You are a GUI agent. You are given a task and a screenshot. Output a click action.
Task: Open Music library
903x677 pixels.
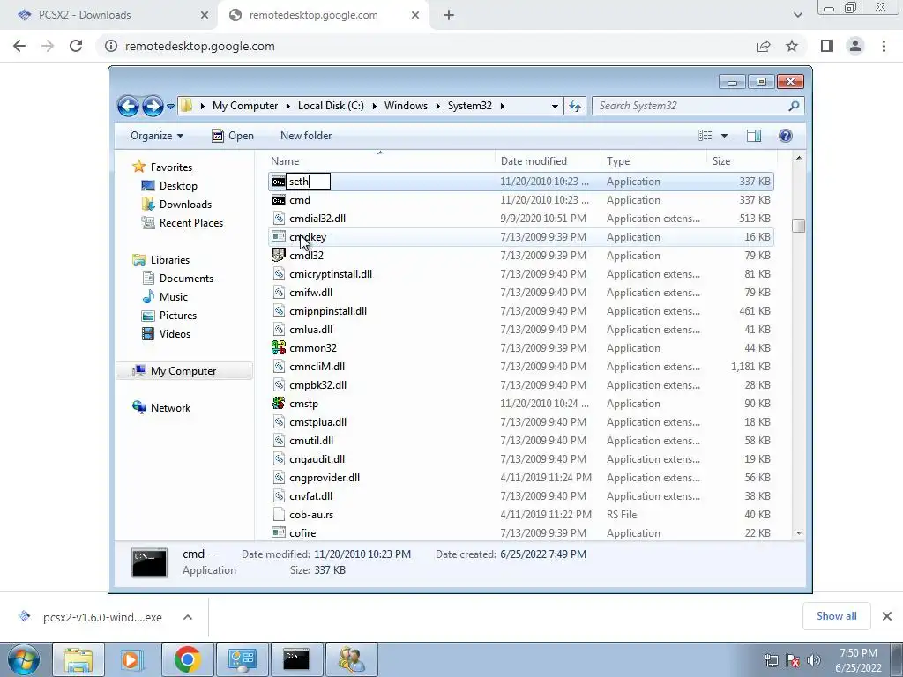[x=165, y=297]
